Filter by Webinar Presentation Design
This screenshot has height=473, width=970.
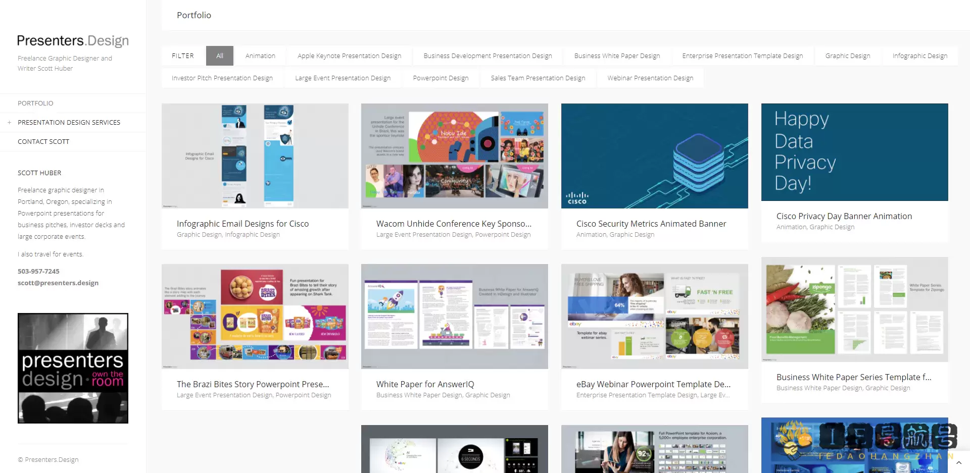(650, 78)
